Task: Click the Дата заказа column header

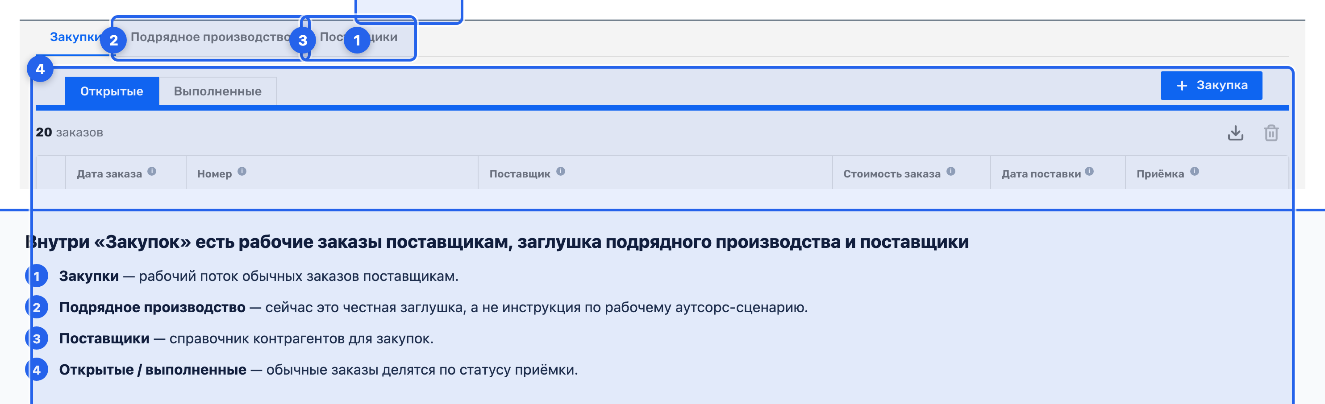Action: 125,173
